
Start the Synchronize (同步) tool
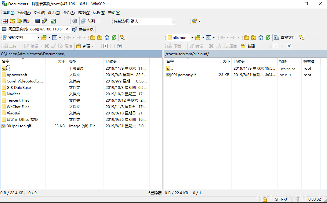(x=24, y=21)
